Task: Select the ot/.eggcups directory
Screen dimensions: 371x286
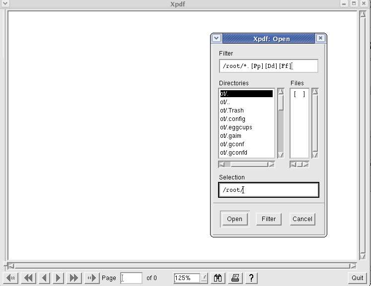Action: 246,127
